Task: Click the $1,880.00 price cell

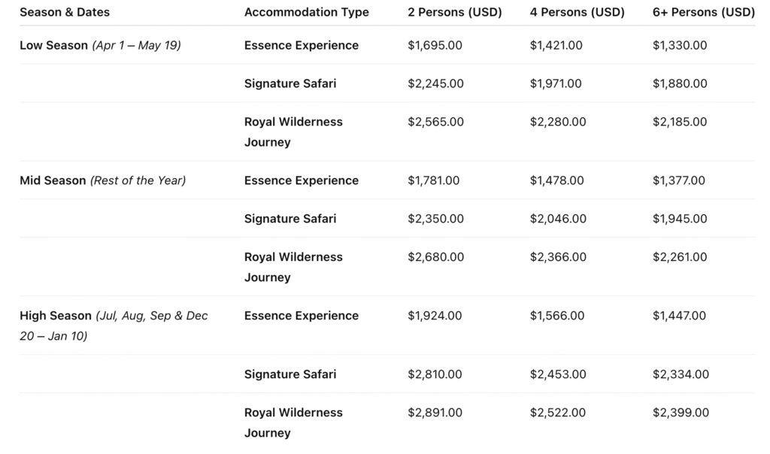Action: (x=680, y=84)
